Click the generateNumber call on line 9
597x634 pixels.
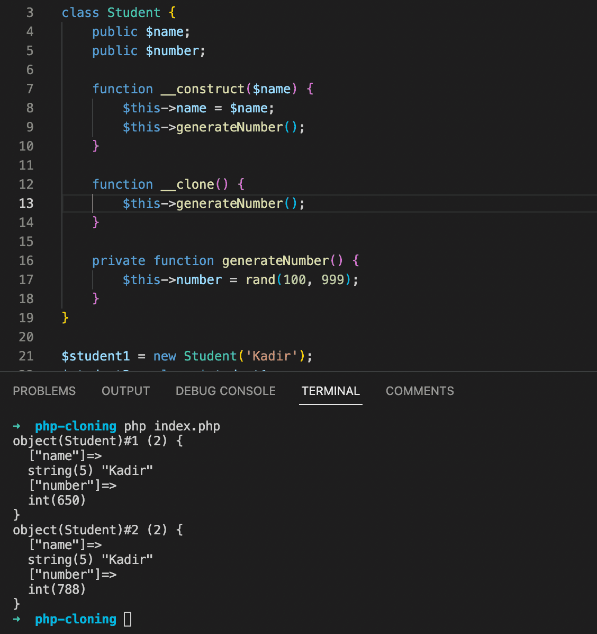point(229,127)
